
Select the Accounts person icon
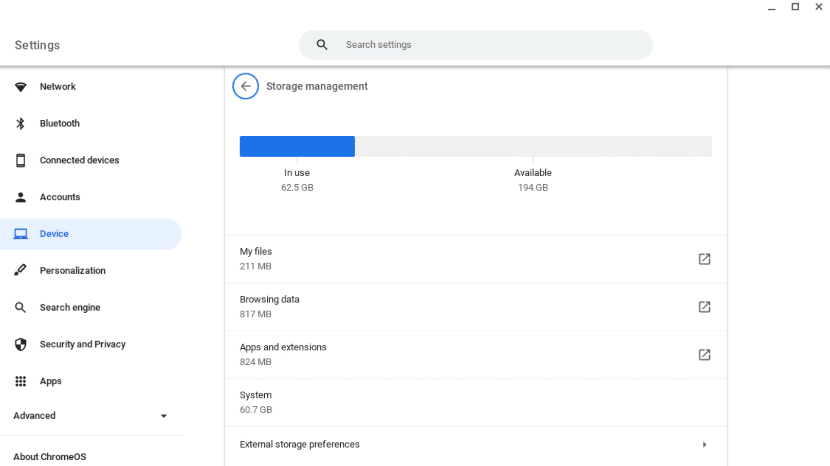click(x=20, y=197)
